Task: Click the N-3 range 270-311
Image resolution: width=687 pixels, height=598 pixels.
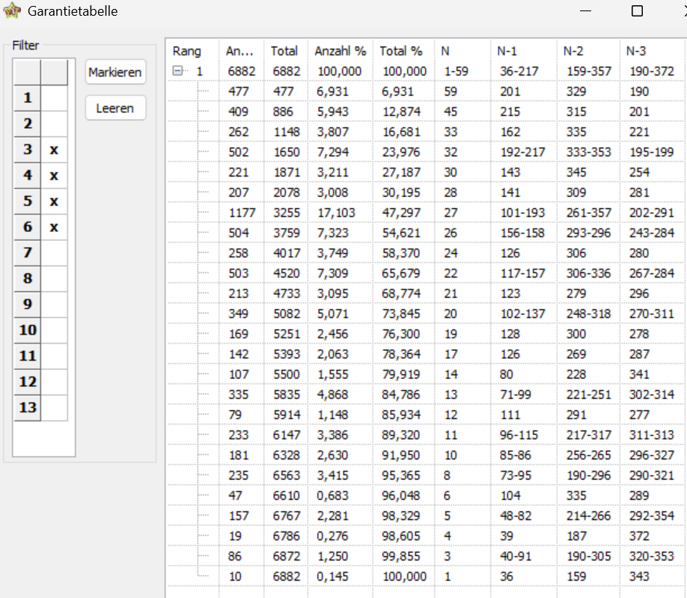Action: pyautogui.click(x=652, y=314)
